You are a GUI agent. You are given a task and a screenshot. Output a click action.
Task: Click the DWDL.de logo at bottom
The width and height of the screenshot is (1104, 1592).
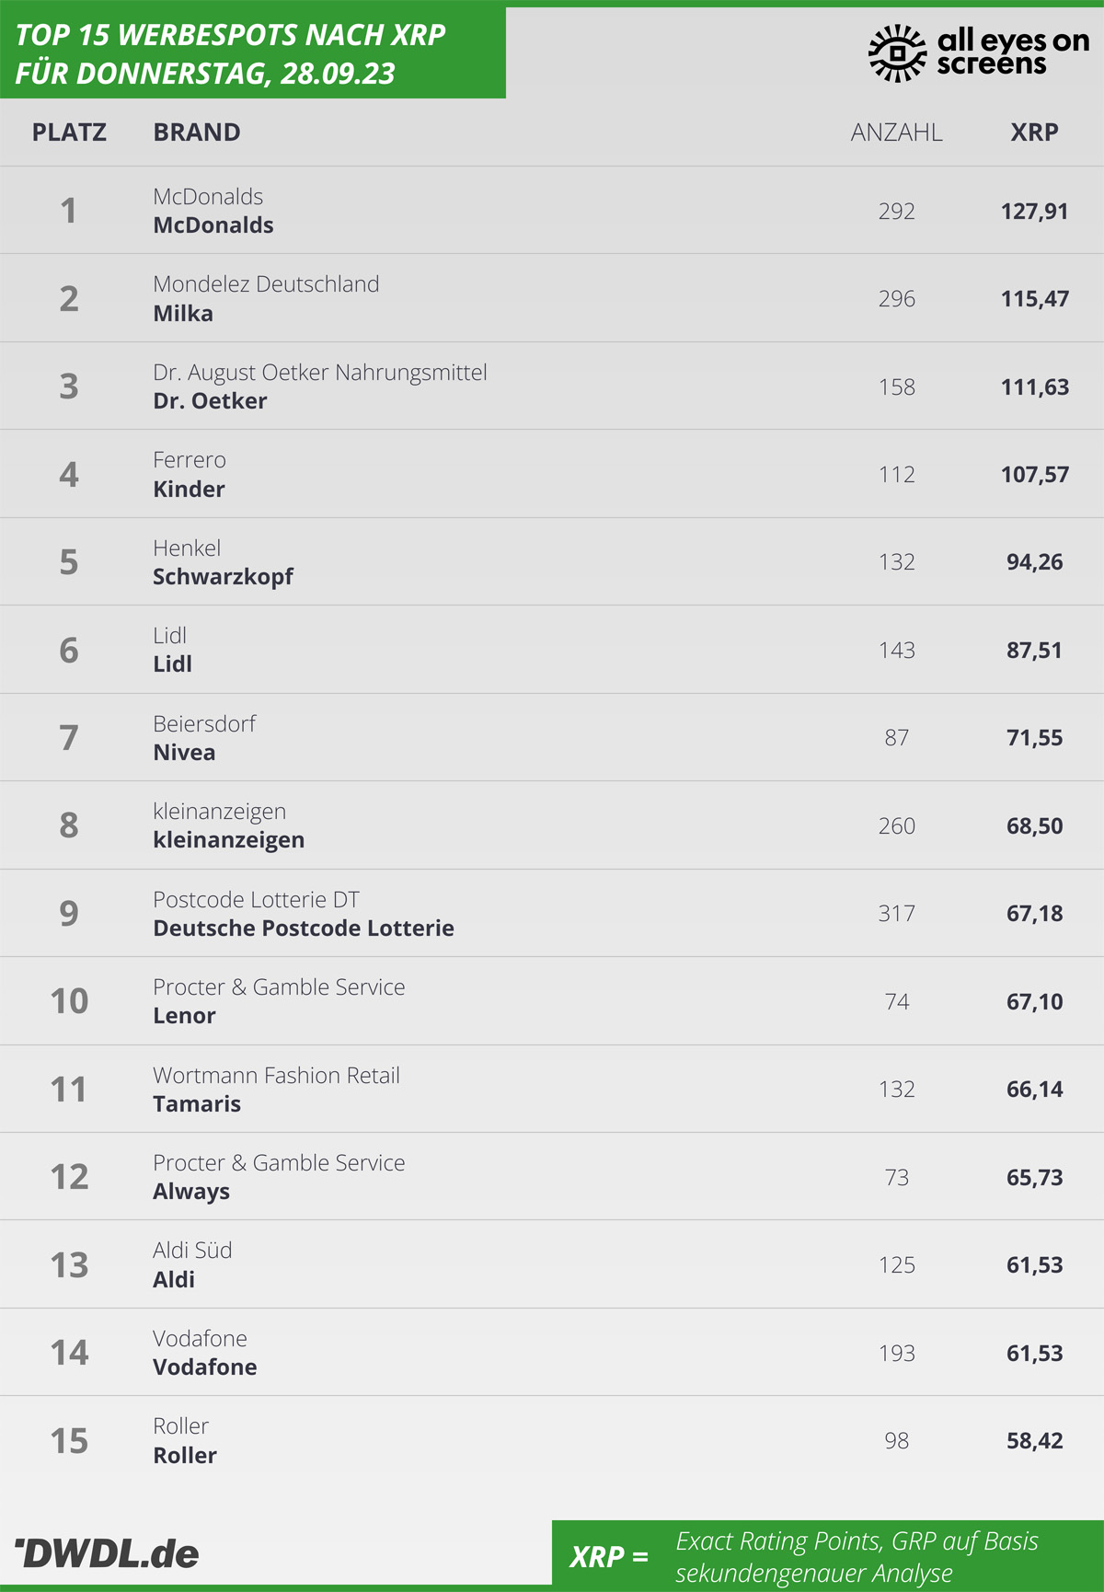click(x=108, y=1553)
